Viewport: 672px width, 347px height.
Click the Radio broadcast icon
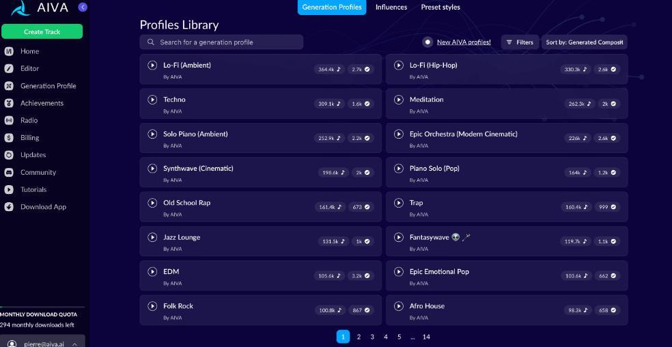(9, 120)
